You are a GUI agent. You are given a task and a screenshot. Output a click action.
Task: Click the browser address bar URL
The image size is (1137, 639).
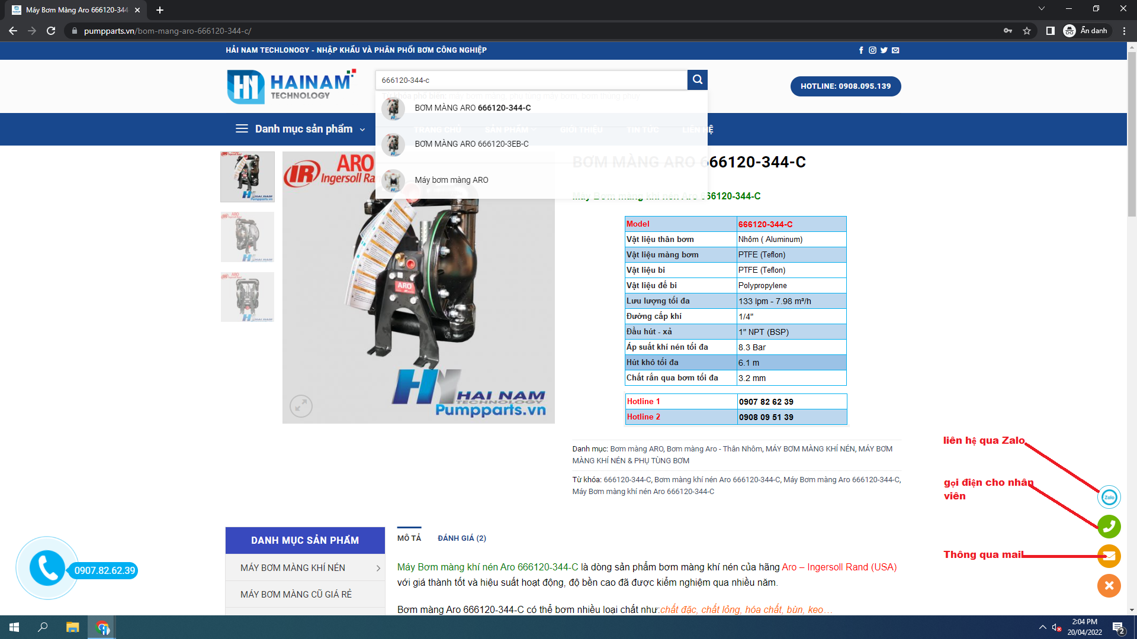168,31
